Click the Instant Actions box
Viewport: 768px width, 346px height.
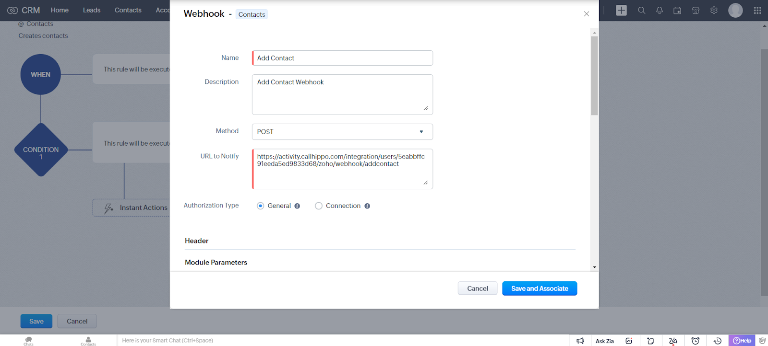click(131, 208)
